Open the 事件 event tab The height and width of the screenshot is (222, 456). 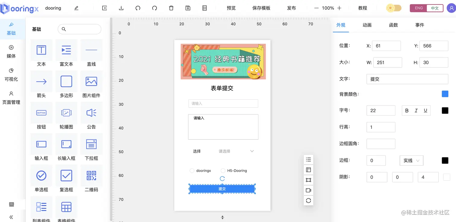tap(420, 25)
